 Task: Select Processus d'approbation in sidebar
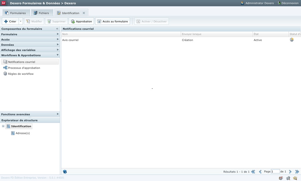[x=24, y=68]
